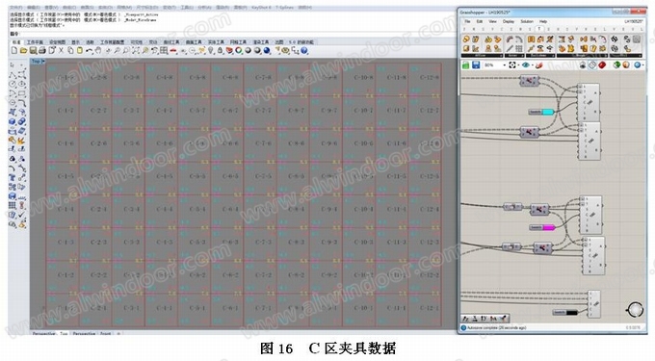This screenshot has width=655, height=361.
Task: Toggle red shaded preview mode in Grasshopper
Action: pyautogui.click(x=602, y=64)
